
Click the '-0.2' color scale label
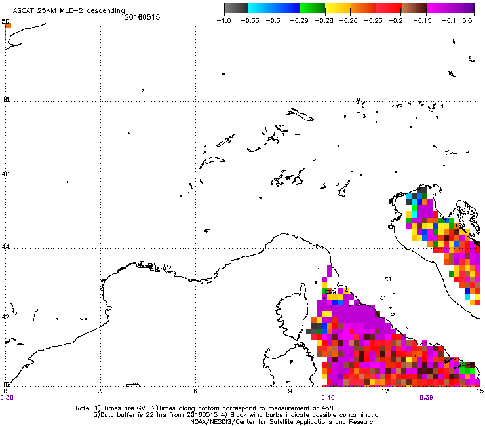click(x=396, y=21)
